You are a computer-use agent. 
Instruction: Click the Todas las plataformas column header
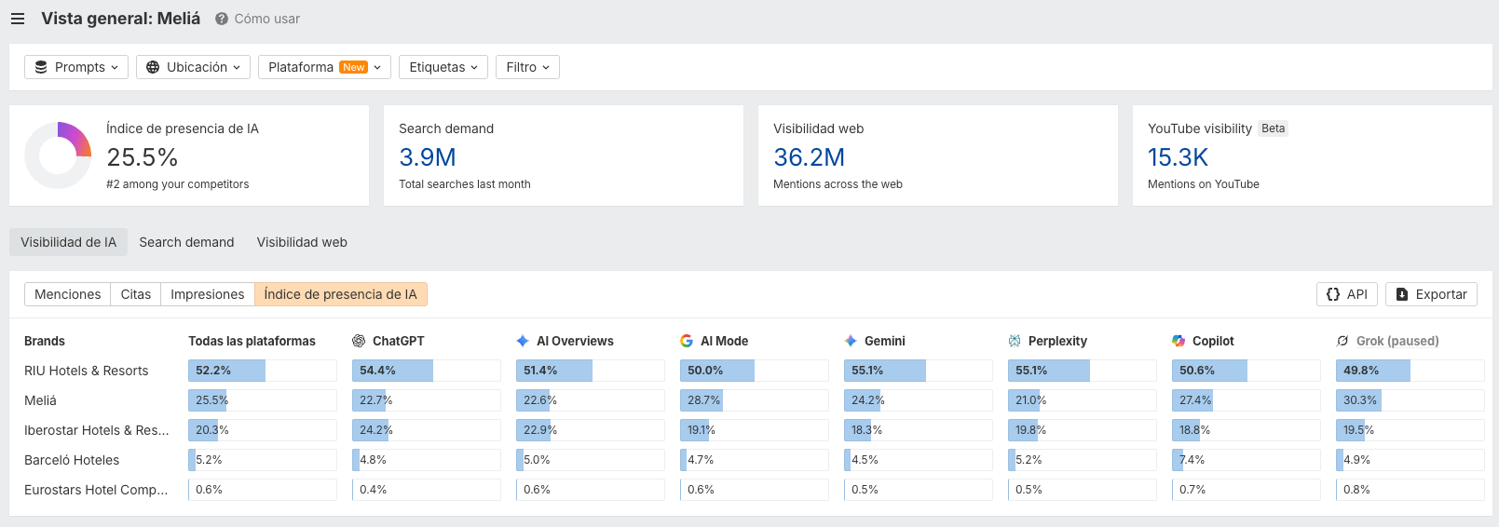tap(252, 341)
